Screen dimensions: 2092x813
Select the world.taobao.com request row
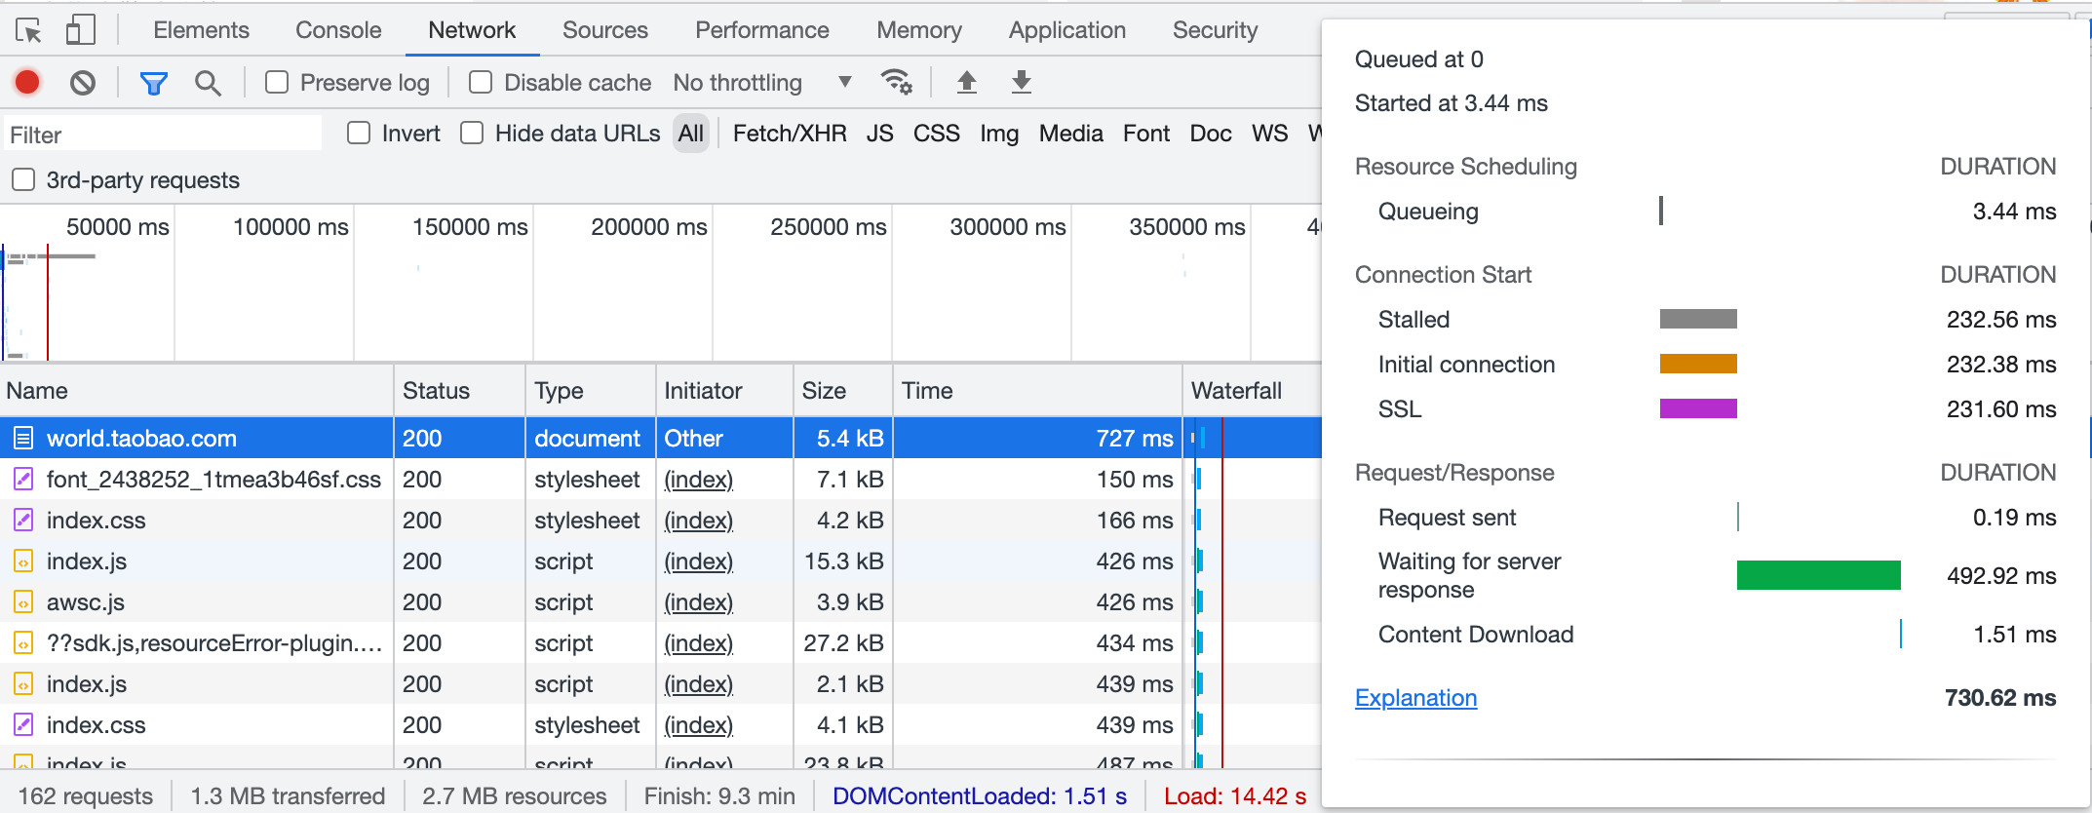(660, 439)
